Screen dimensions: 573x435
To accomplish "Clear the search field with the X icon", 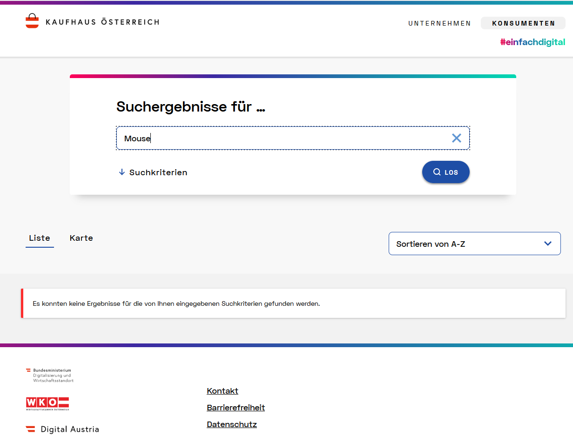I will pyautogui.click(x=456, y=138).
